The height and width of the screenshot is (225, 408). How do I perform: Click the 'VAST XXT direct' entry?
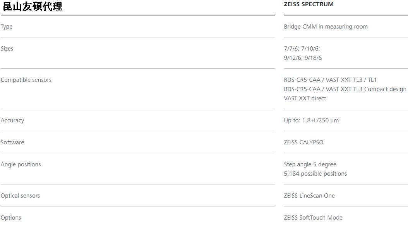pos(305,98)
